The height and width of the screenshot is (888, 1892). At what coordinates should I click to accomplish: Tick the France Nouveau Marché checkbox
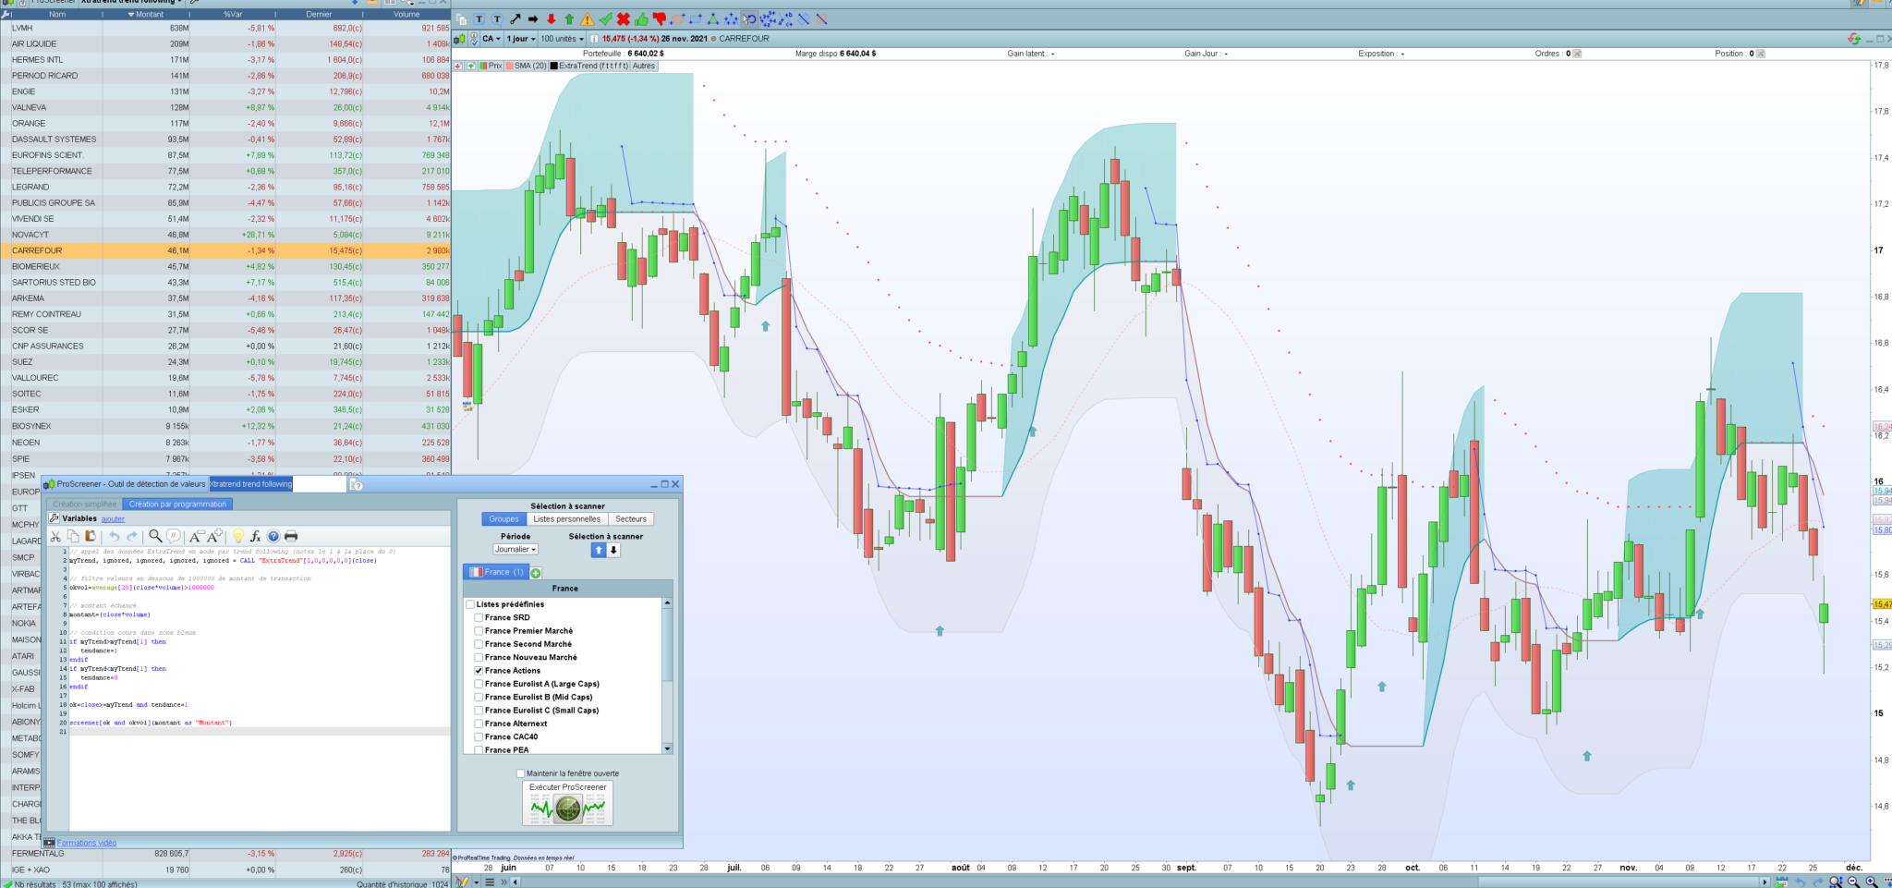[479, 657]
